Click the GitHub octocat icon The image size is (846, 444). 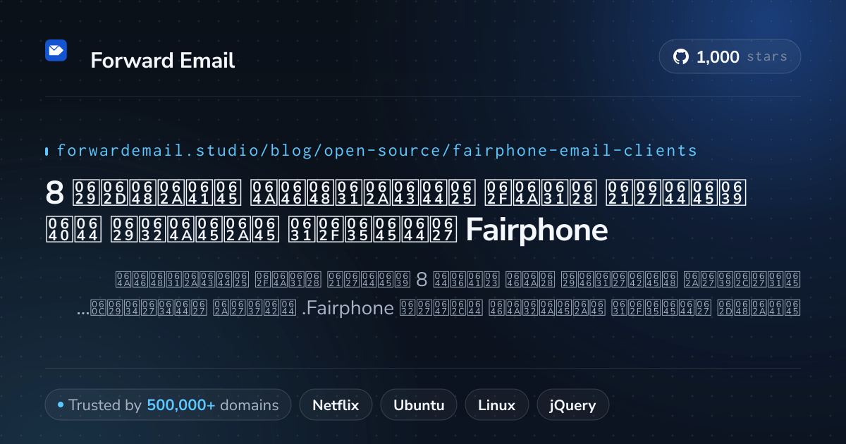[681, 57]
